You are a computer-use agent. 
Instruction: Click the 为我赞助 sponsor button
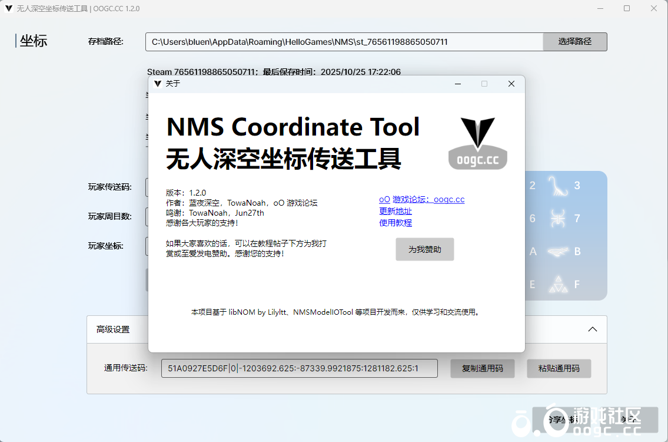tap(424, 249)
